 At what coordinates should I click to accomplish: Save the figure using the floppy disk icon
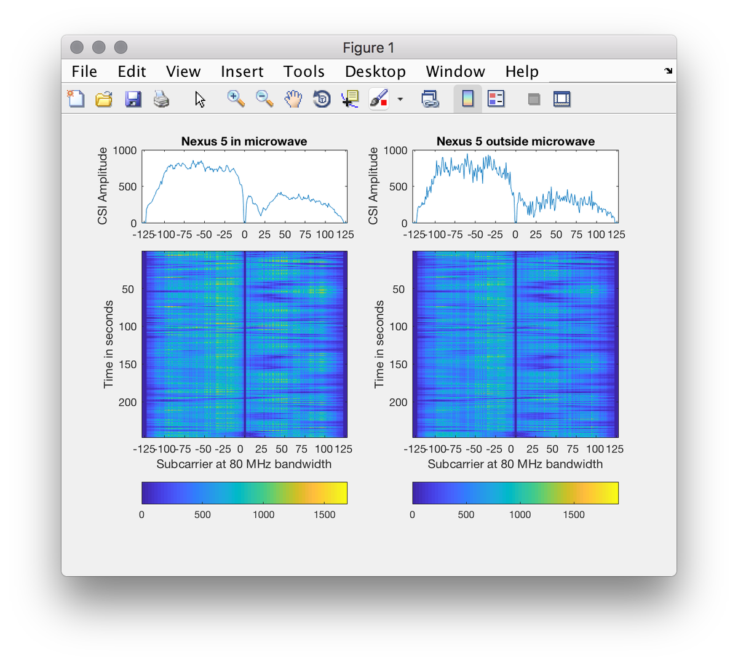tap(133, 98)
